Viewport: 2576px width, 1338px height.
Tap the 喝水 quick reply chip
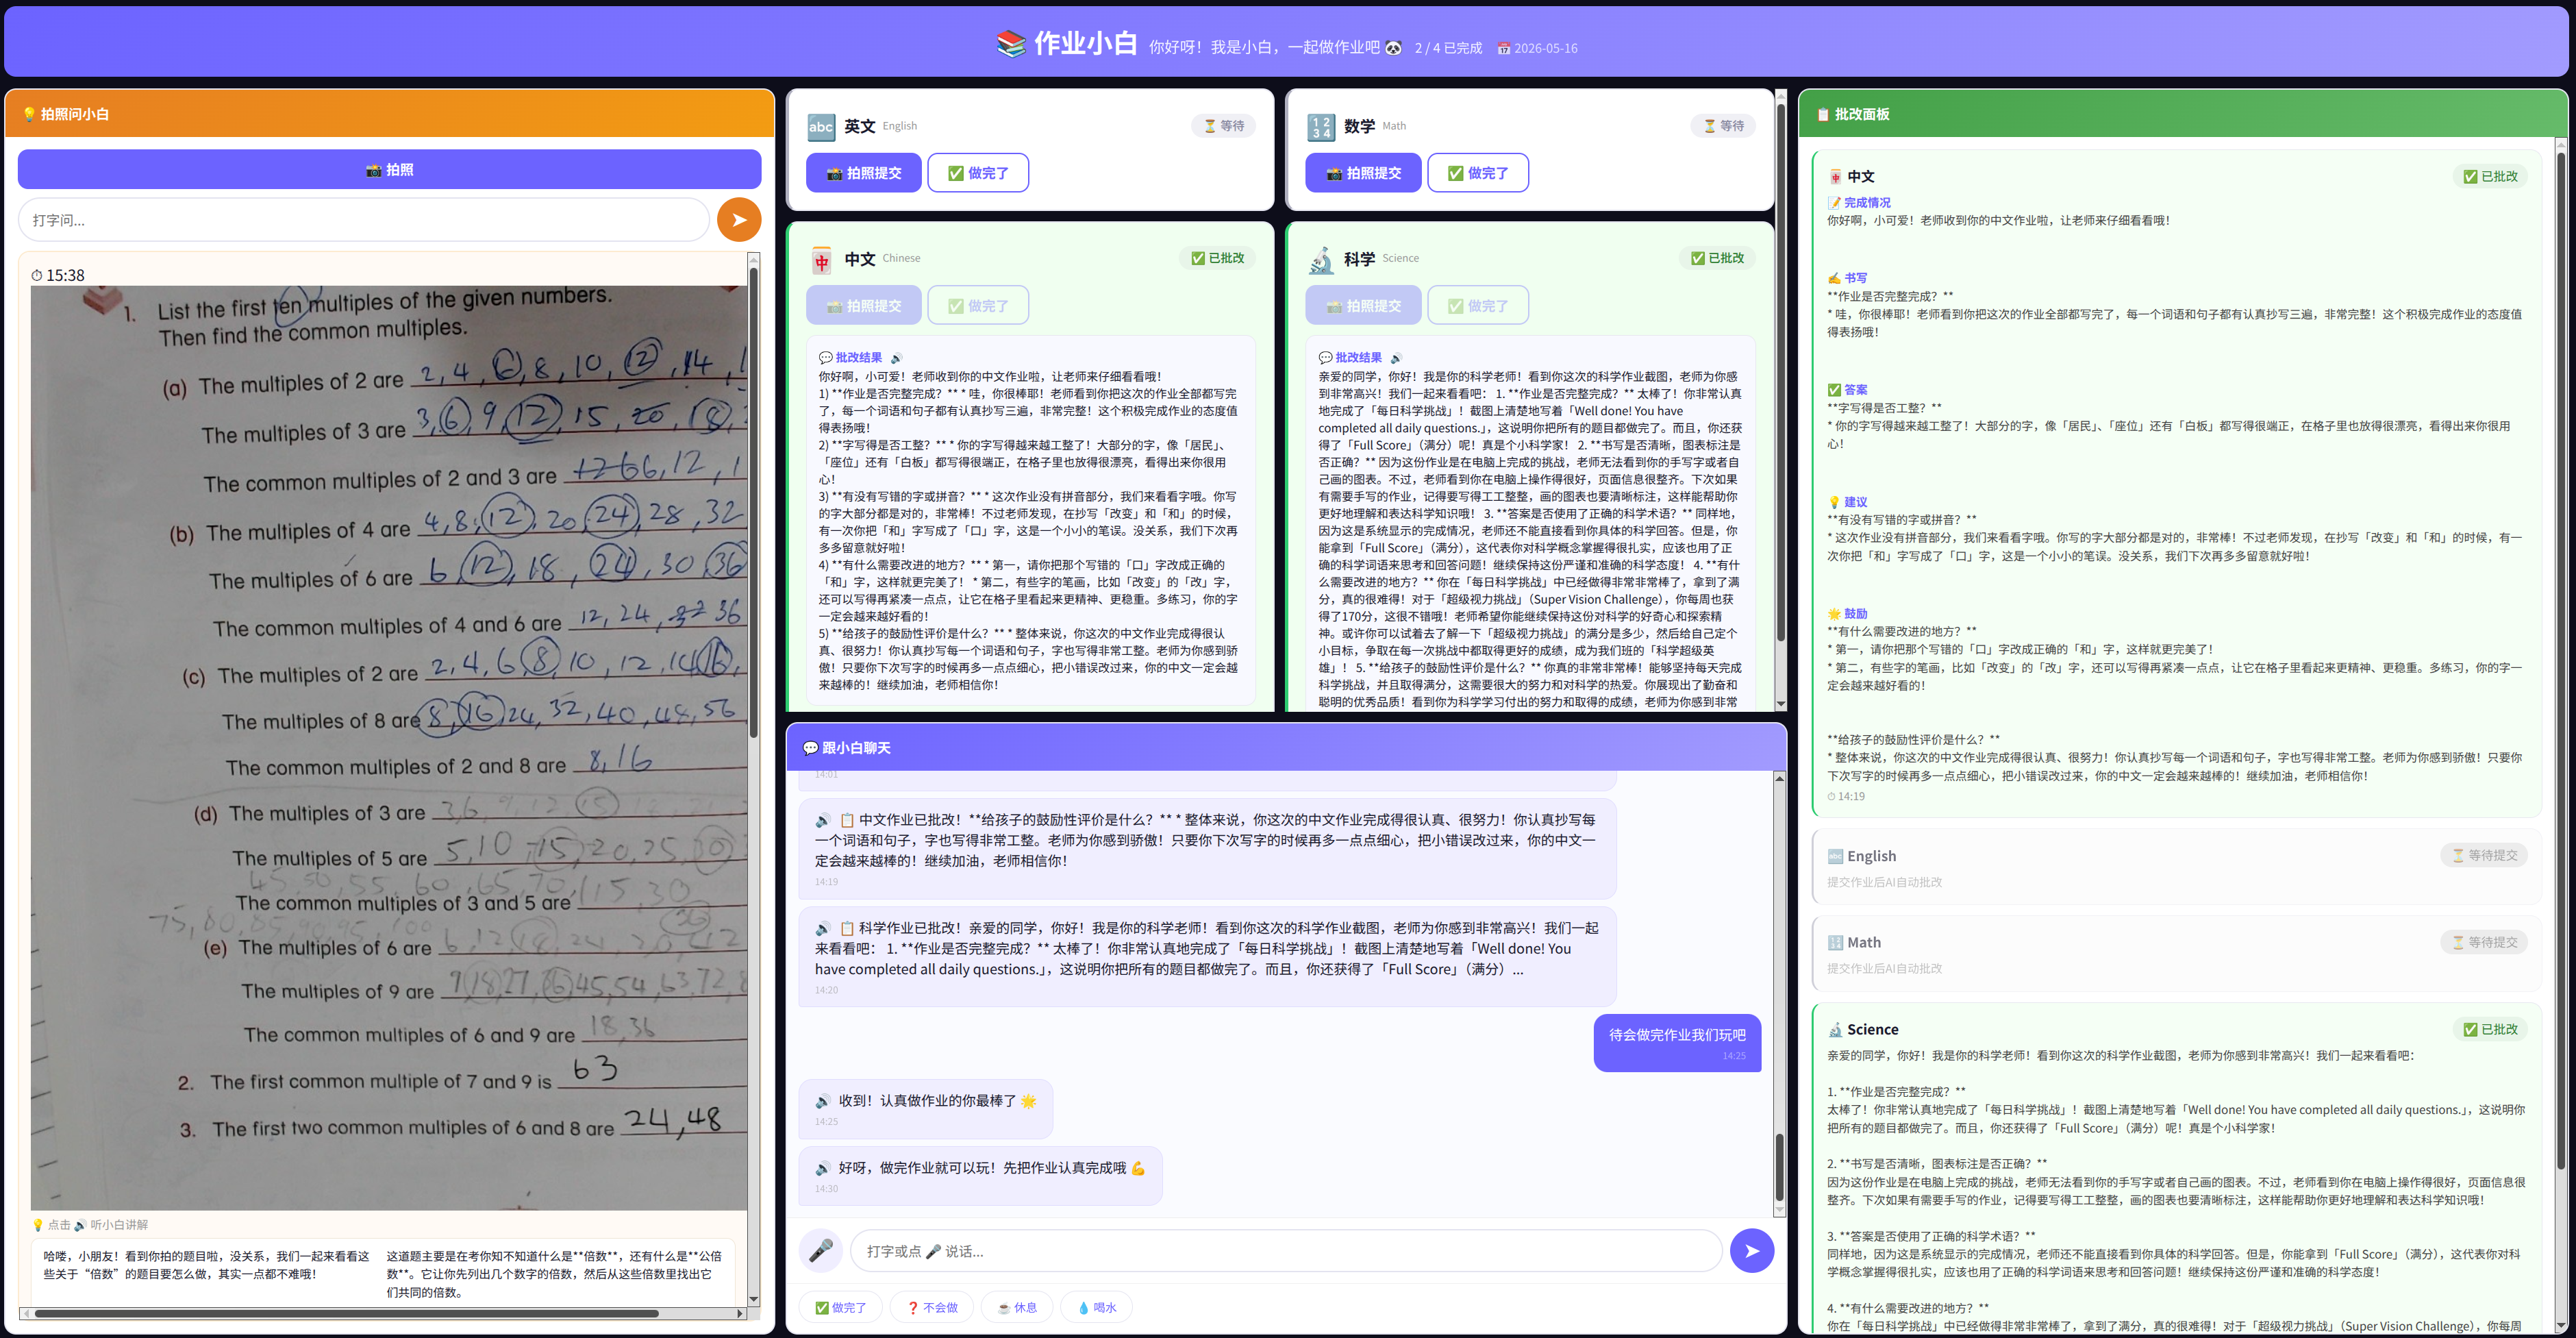coord(1097,1308)
